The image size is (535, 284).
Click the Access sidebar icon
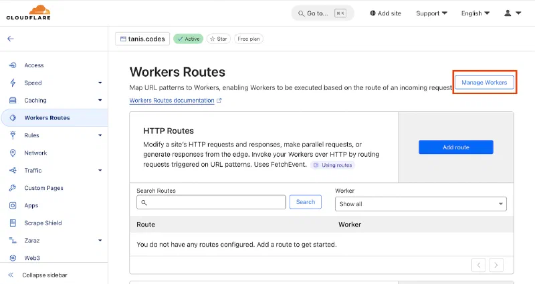(13, 65)
